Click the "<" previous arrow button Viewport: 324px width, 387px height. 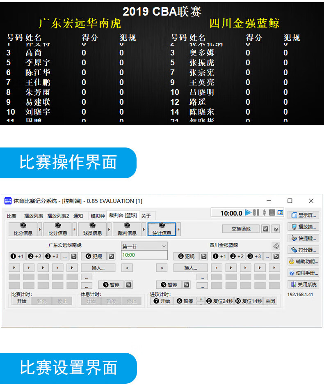127,268
